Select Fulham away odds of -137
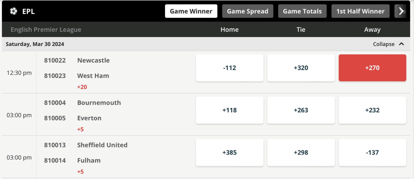Screen dimensions: 414x179 [372, 152]
